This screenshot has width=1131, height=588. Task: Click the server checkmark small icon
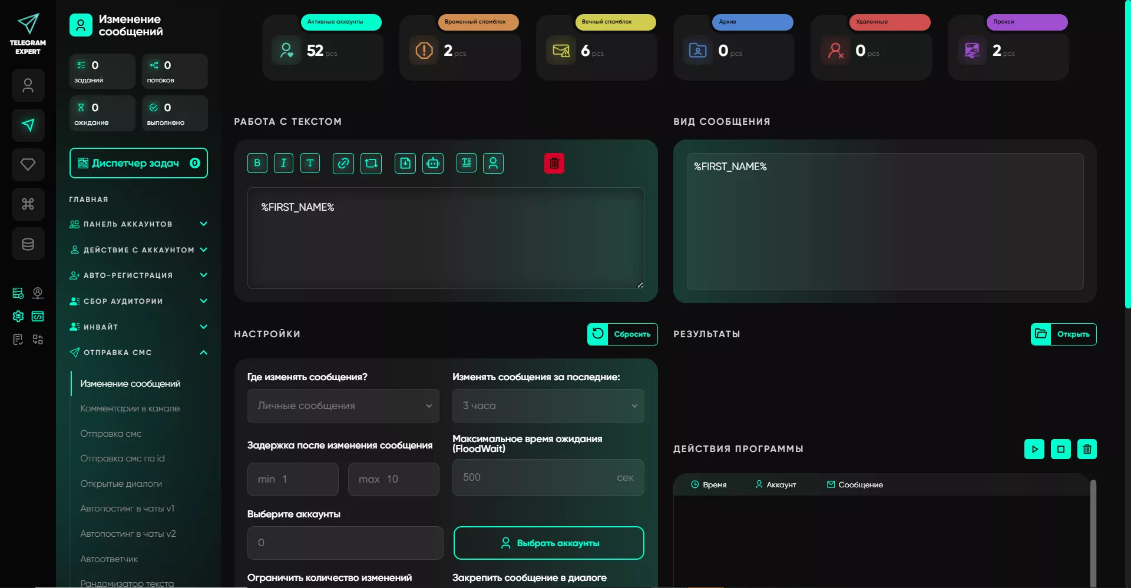tap(18, 293)
